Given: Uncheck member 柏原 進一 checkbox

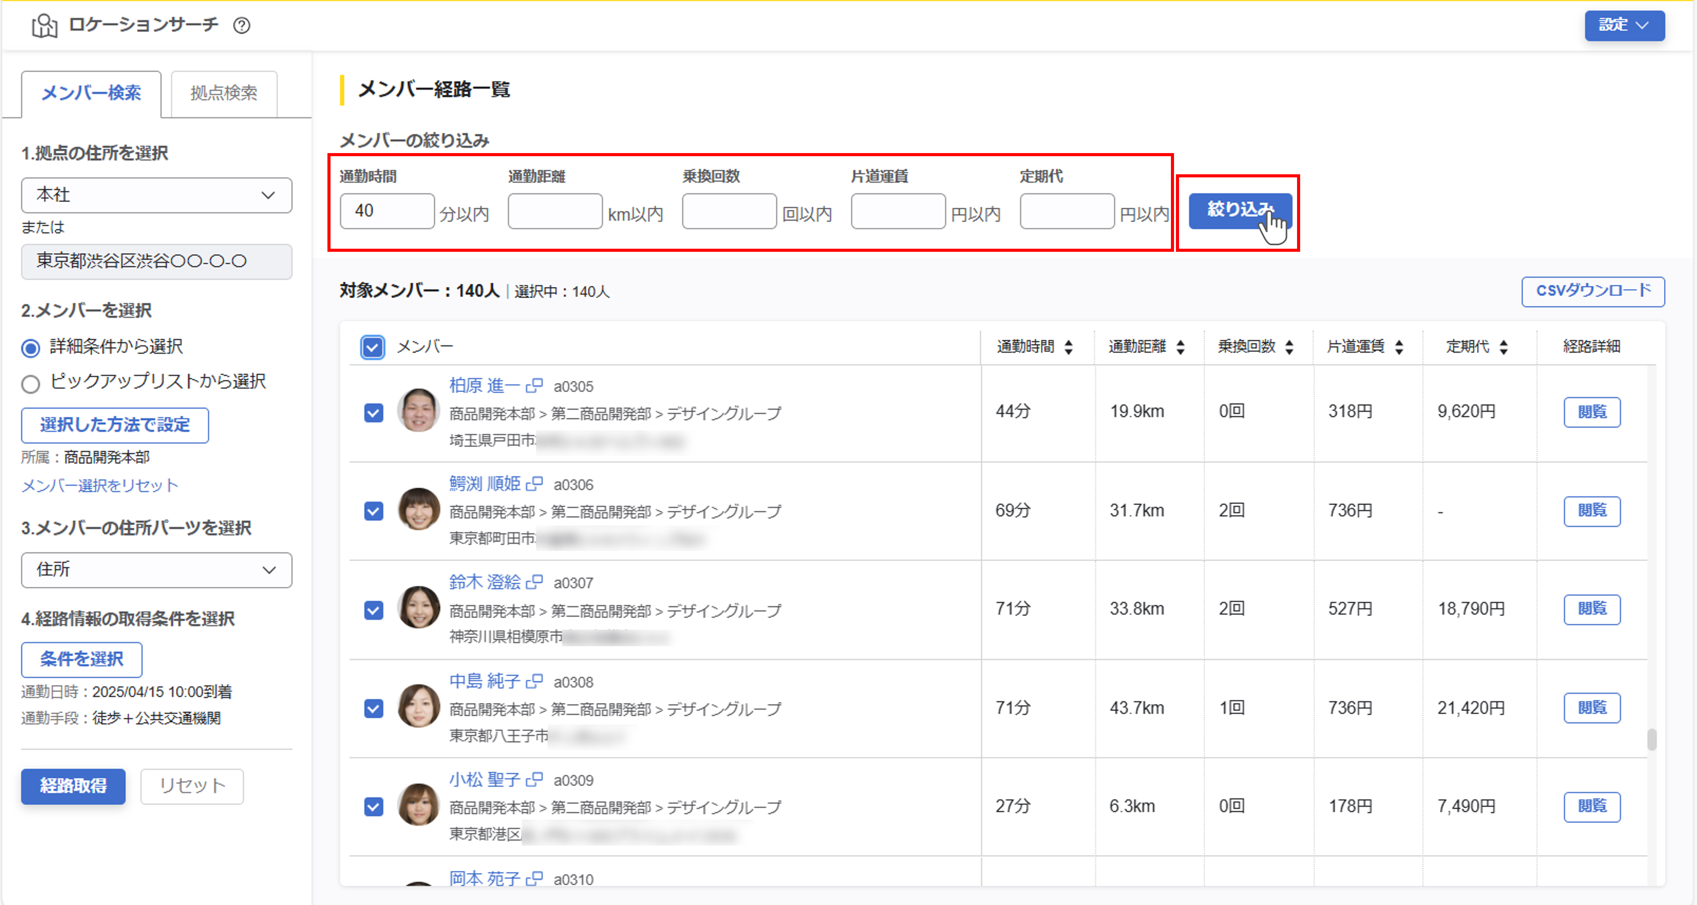Looking at the screenshot, I should (x=373, y=413).
